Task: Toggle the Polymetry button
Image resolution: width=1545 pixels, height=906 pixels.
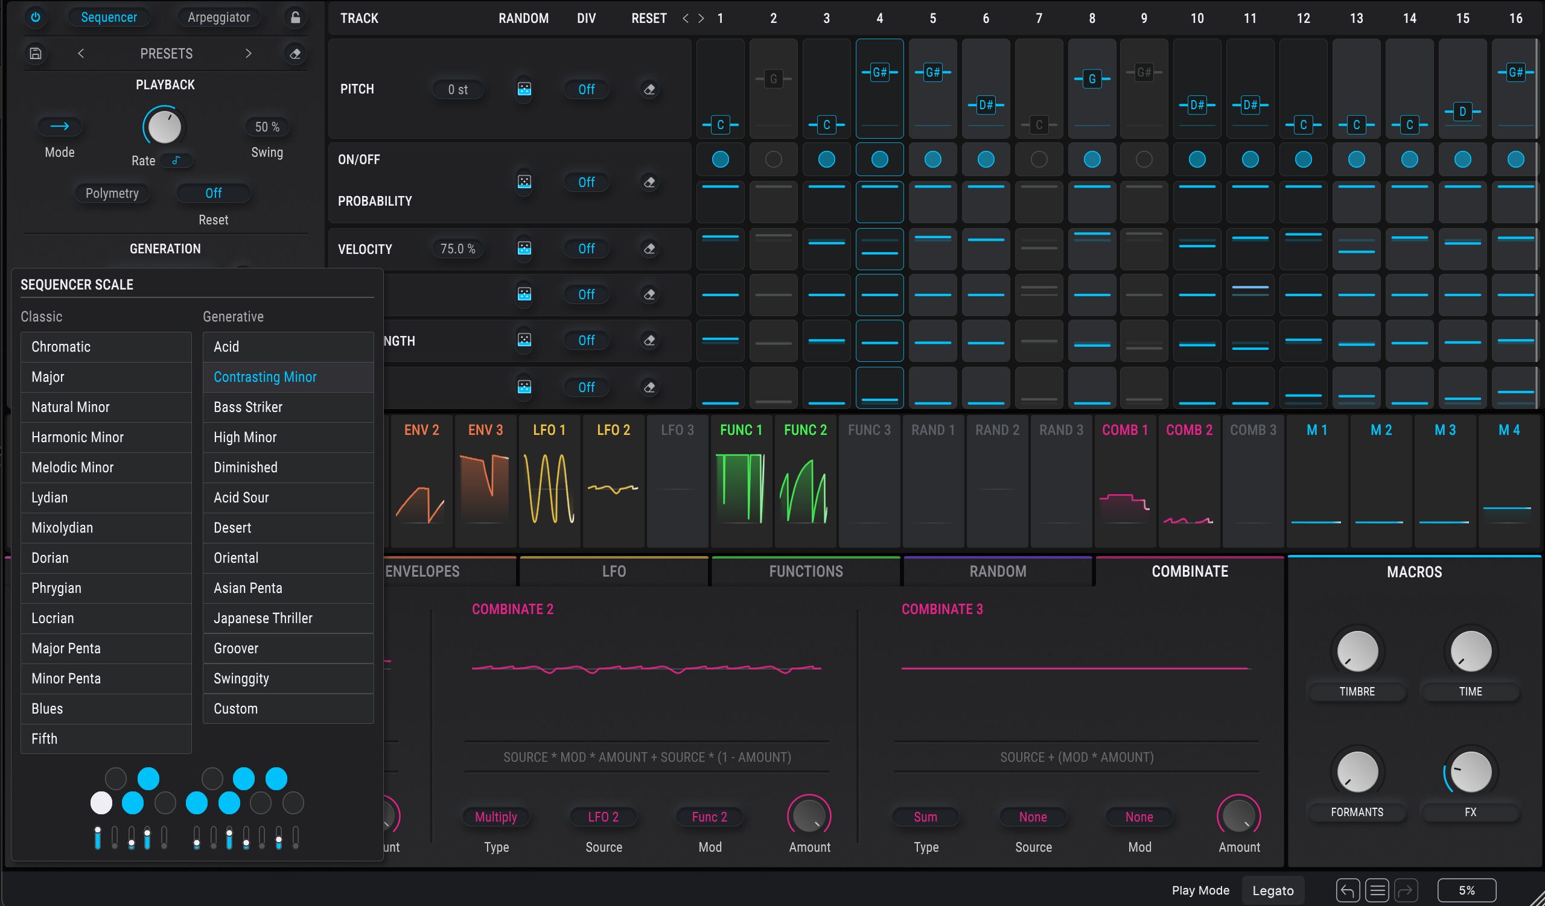Action: click(x=112, y=193)
